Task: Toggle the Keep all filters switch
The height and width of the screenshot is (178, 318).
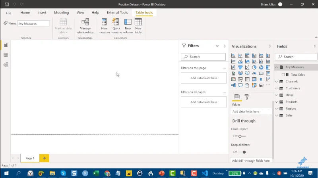Action: 242,152
